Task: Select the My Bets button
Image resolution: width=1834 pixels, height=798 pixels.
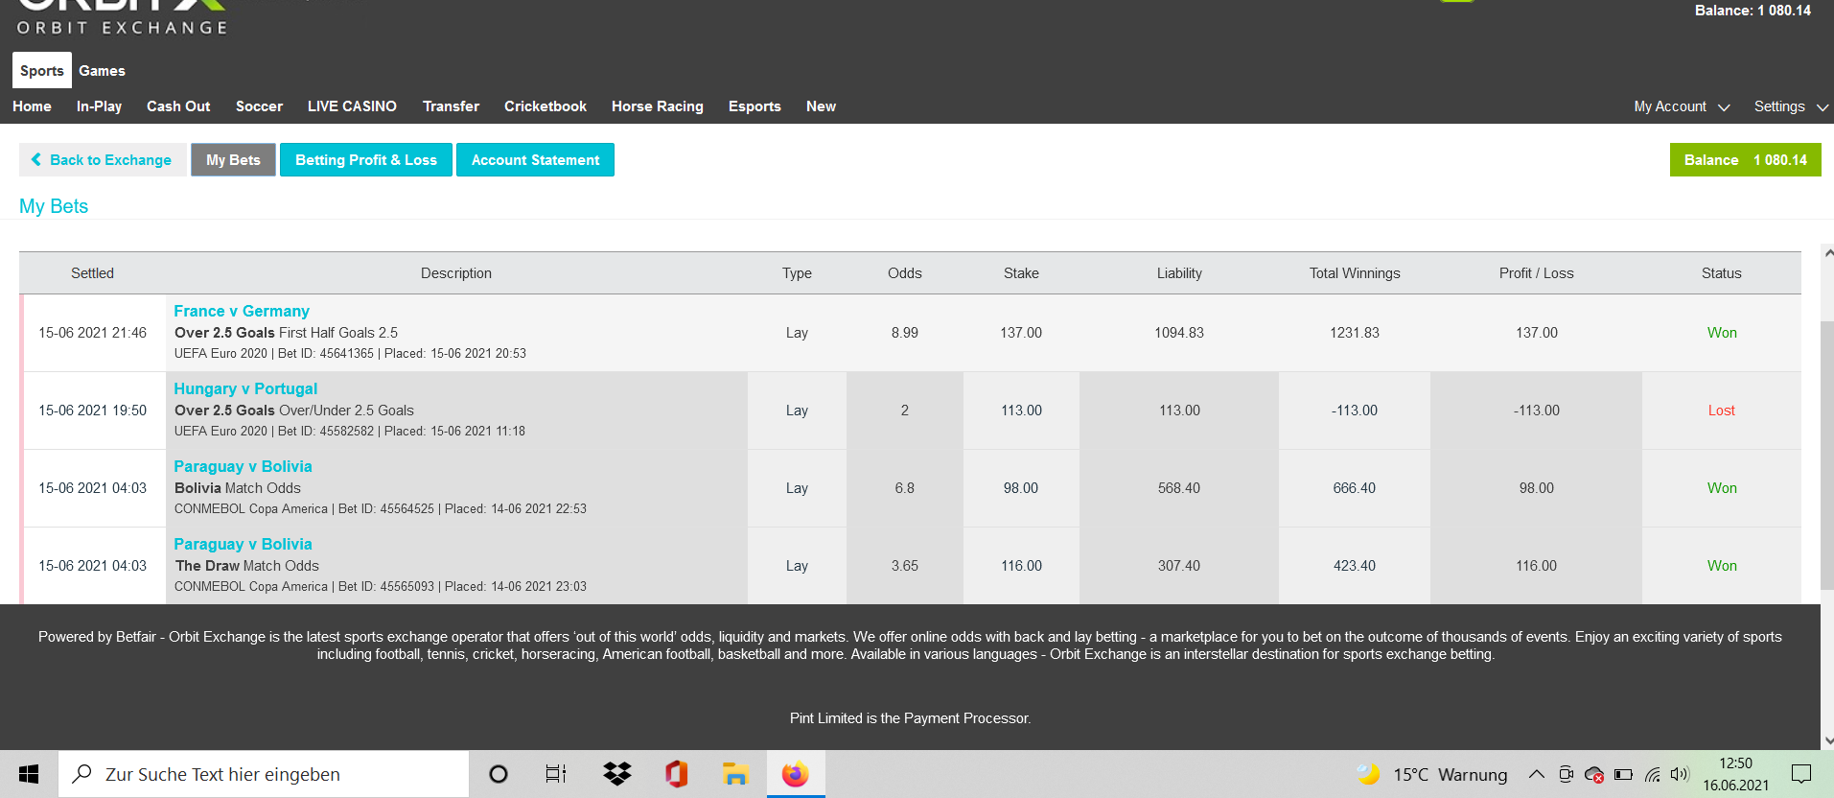Action: pyautogui.click(x=233, y=160)
